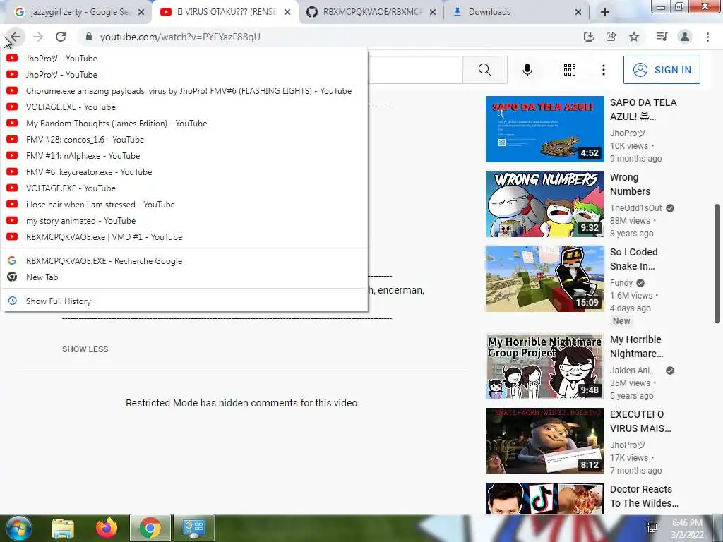Bookmark this page with the star icon
The image size is (723, 542).
point(635,37)
